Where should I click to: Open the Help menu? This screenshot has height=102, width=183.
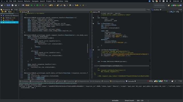66,1
